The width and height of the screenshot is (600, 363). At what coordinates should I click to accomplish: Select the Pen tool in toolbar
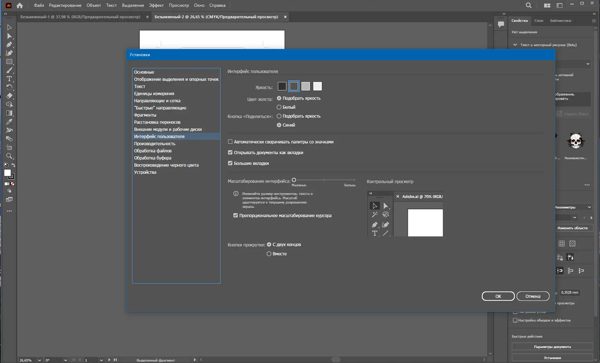pyautogui.click(x=9, y=45)
